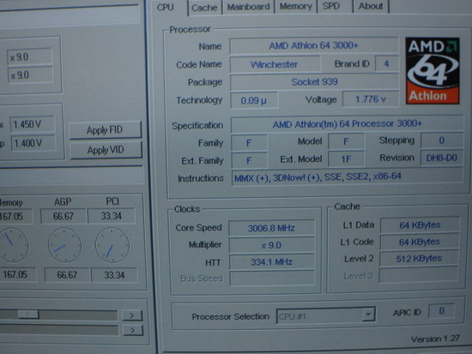Click the PCI frequency gauge dial

tap(112, 245)
